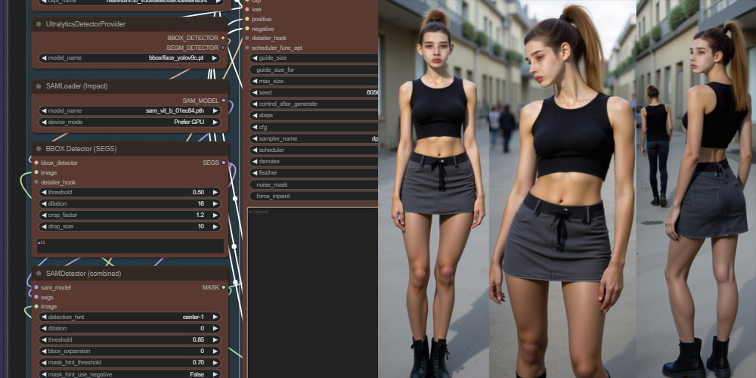This screenshot has width=756, height=378.
Task: Click the detailer_hook input port on BBOX Detector
Action: pyautogui.click(x=36, y=182)
